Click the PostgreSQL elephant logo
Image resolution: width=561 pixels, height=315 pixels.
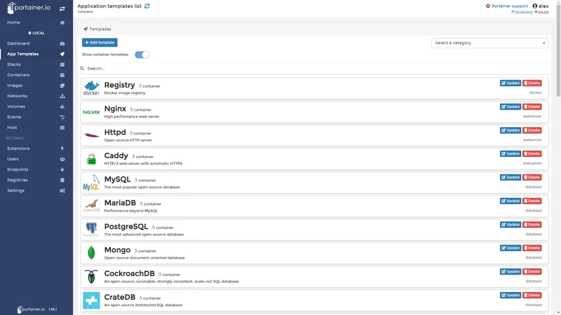click(91, 230)
